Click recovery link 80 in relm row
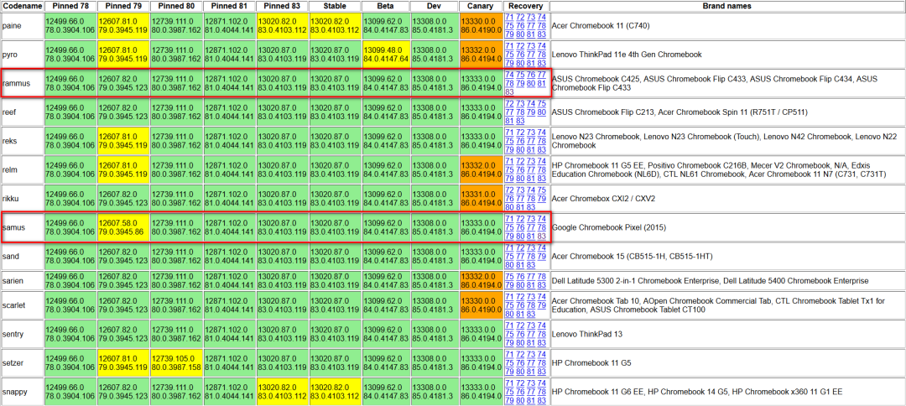Viewport: 906px width, 406px height. 520,178
